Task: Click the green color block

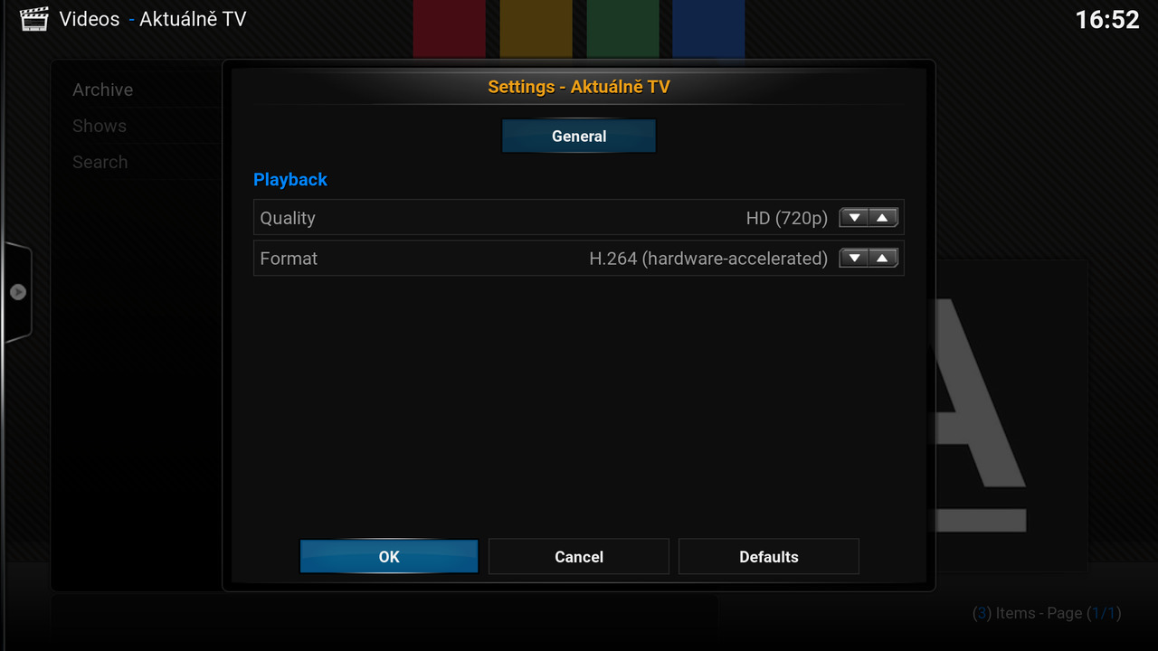Action: pos(622,29)
